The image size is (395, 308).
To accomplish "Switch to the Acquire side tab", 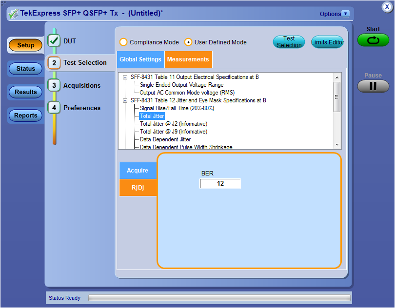I will 138,171.
